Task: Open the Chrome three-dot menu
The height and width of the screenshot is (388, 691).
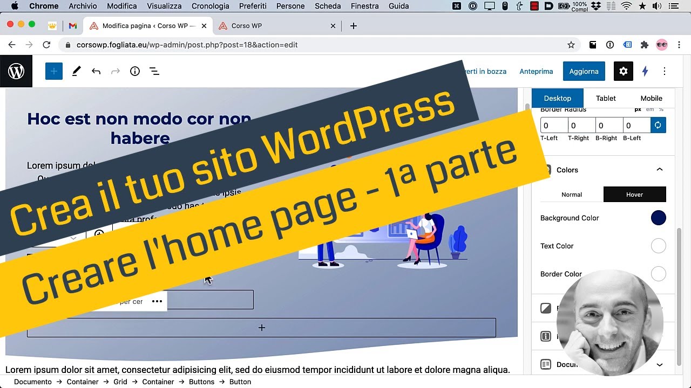Action: pyautogui.click(x=679, y=45)
